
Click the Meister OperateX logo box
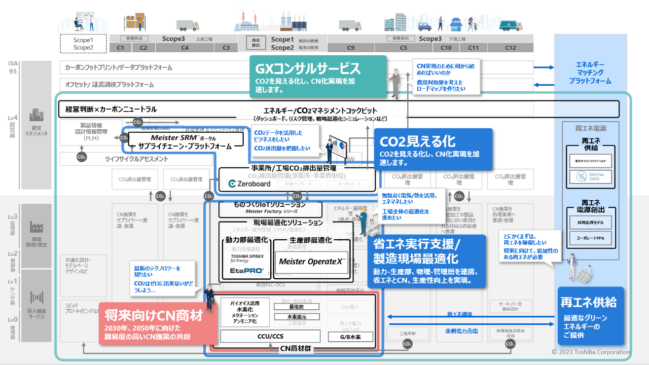pos(312,262)
